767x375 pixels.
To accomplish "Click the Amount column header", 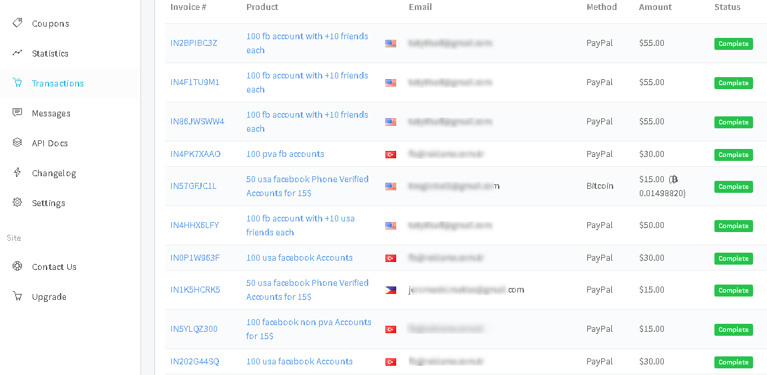I will 655,7.
